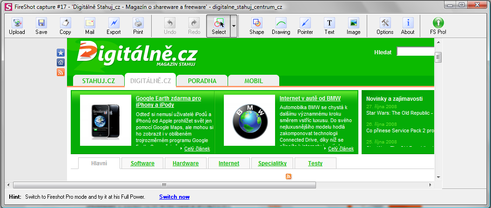Image resolution: width=491 pixels, height=208 pixels.
Task: Open the Internet v autě od BMW article
Action: point(310,98)
